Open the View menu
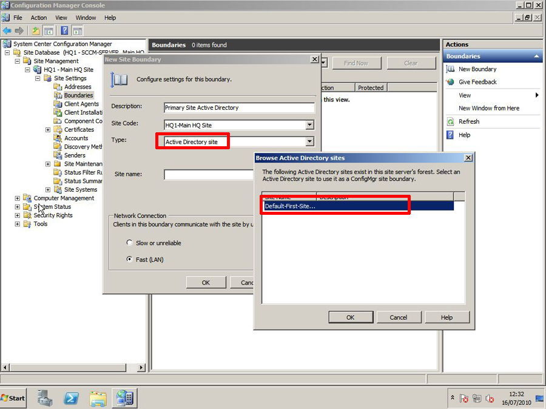 click(61, 18)
